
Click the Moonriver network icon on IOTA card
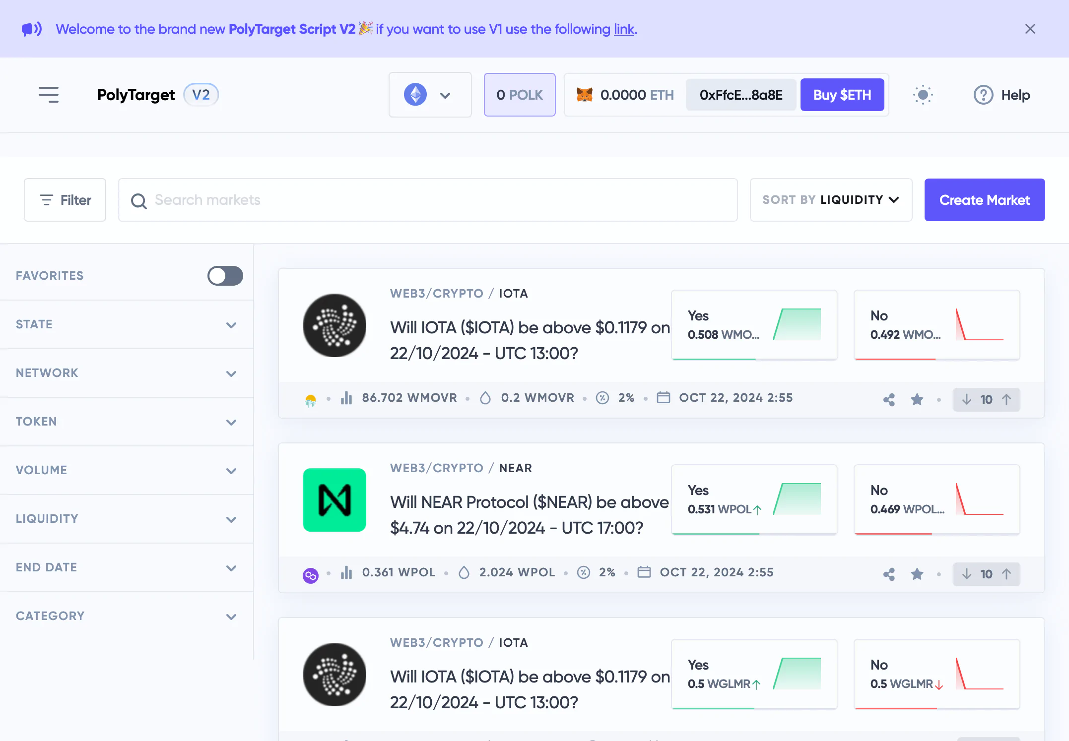pyautogui.click(x=310, y=400)
